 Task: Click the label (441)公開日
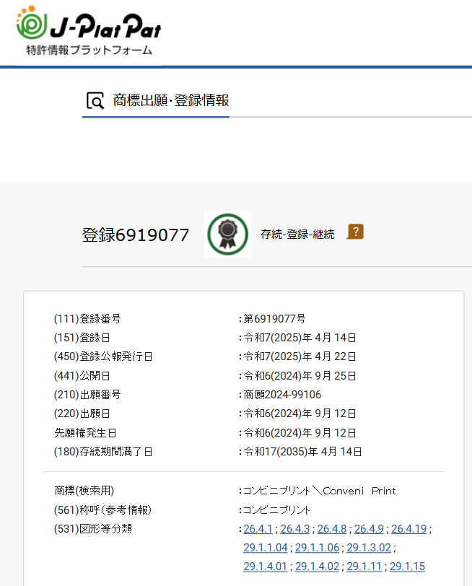tap(82, 375)
